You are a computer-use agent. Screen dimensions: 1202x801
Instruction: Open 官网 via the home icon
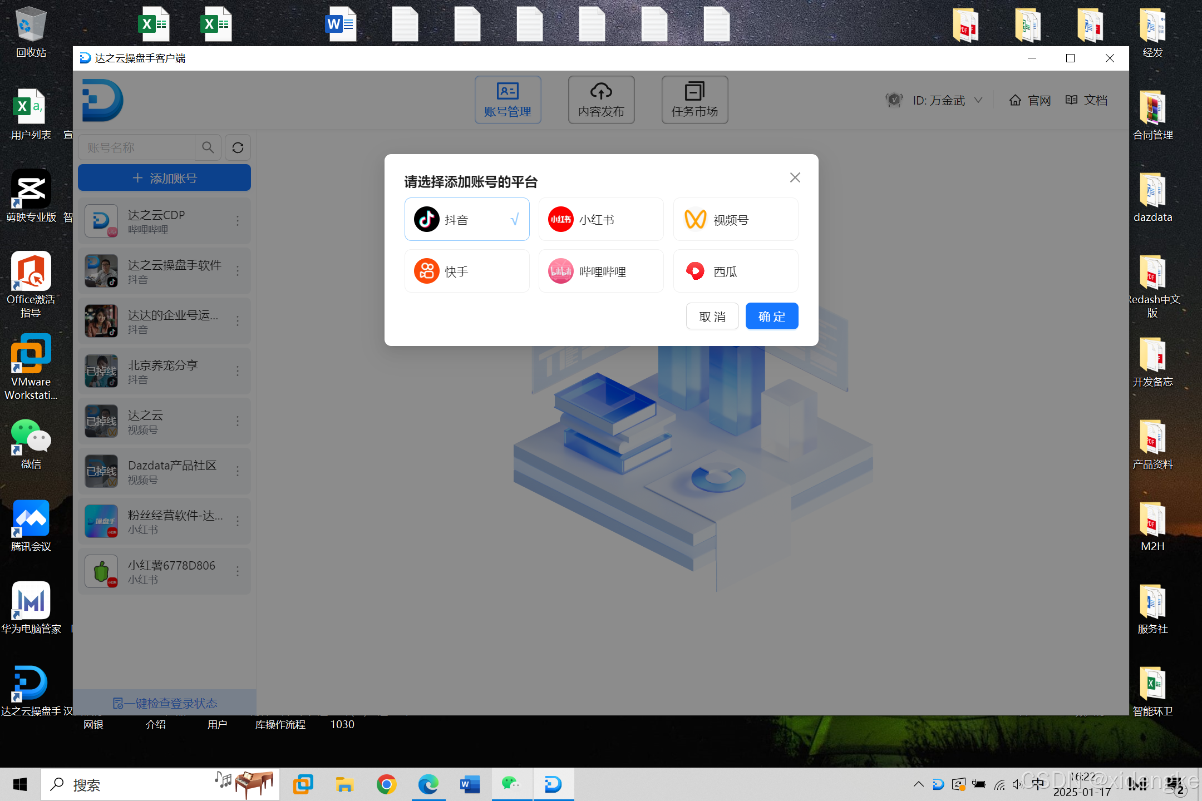tap(1029, 100)
